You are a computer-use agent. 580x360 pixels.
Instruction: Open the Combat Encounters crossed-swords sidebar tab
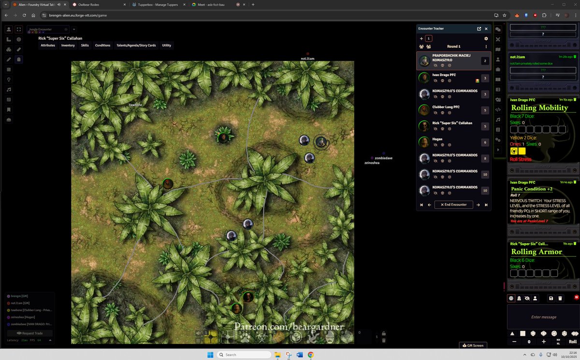pos(498,39)
